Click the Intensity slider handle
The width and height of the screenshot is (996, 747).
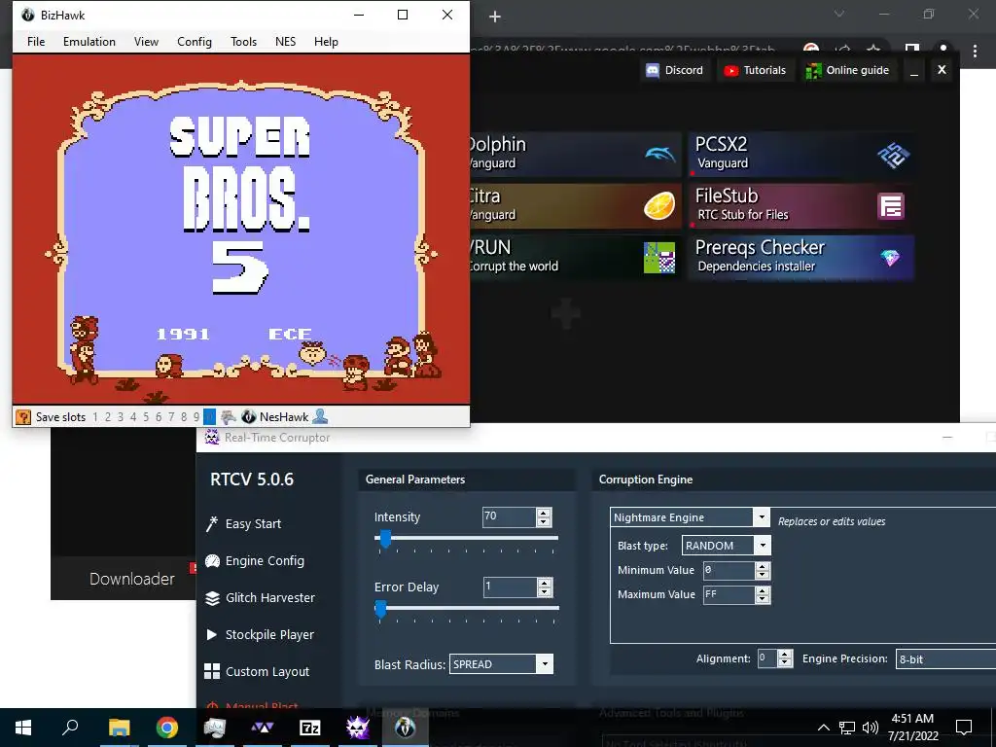coord(384,539)
